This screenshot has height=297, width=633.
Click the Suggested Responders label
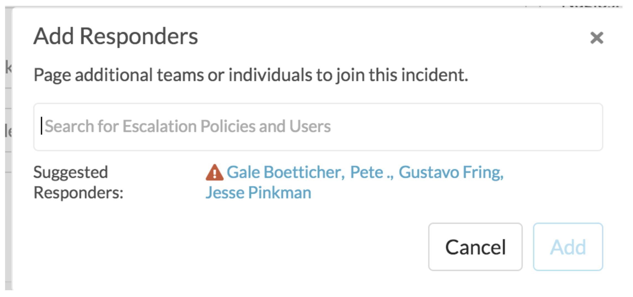(x=79, y=182)
